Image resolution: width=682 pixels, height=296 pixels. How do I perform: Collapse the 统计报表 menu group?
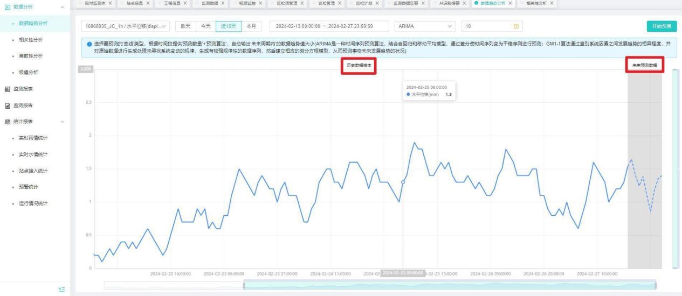pos(63,122)
